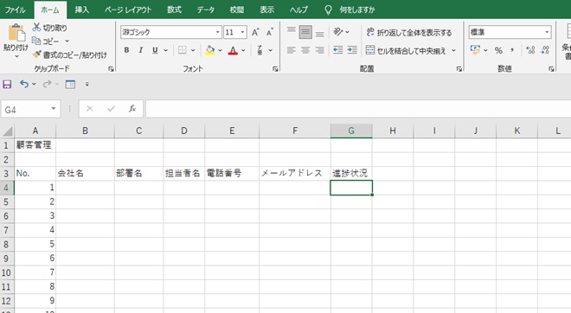The height and width of the screenshot is (313, 571).
Task: Expand the underline options arrow
Action: [166, 50]
